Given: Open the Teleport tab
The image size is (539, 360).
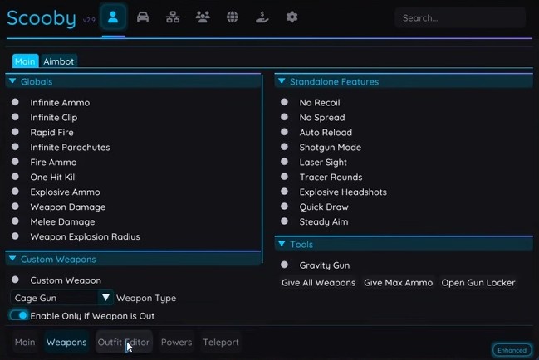Looking at the screenshot, I should (x=221, y=342).
